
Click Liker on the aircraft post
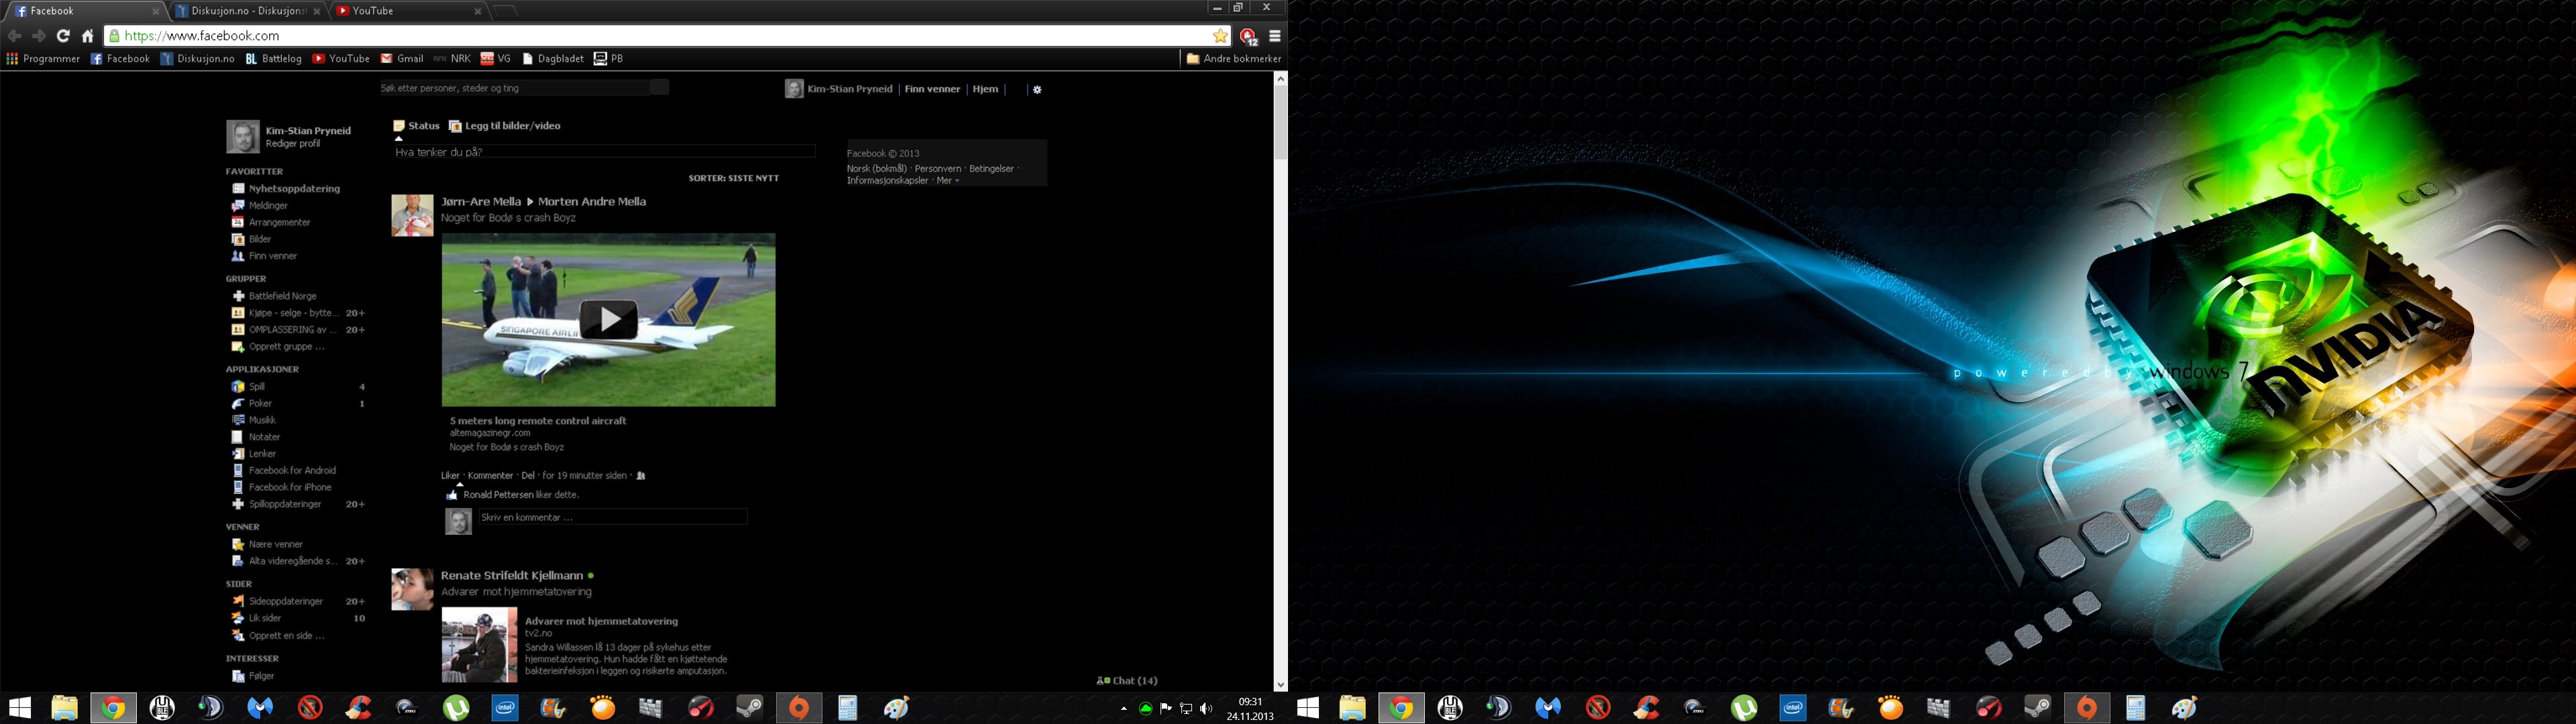pos(450,476)
